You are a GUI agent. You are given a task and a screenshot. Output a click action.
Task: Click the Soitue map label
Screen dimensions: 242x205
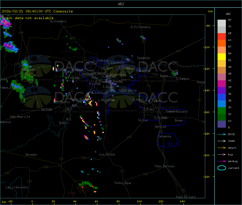click(x=143, y=120)
